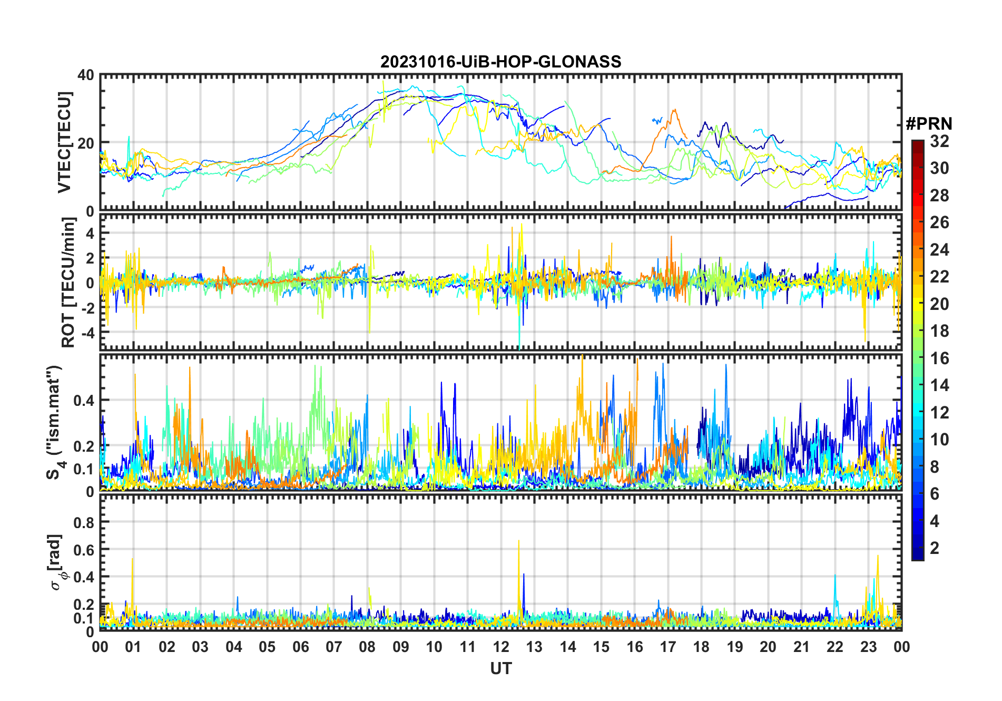Click the 26 label on the PRN colorbar
Viewport: 1002px width, 701px height.
pyautogui.click(x=939, y=222)
